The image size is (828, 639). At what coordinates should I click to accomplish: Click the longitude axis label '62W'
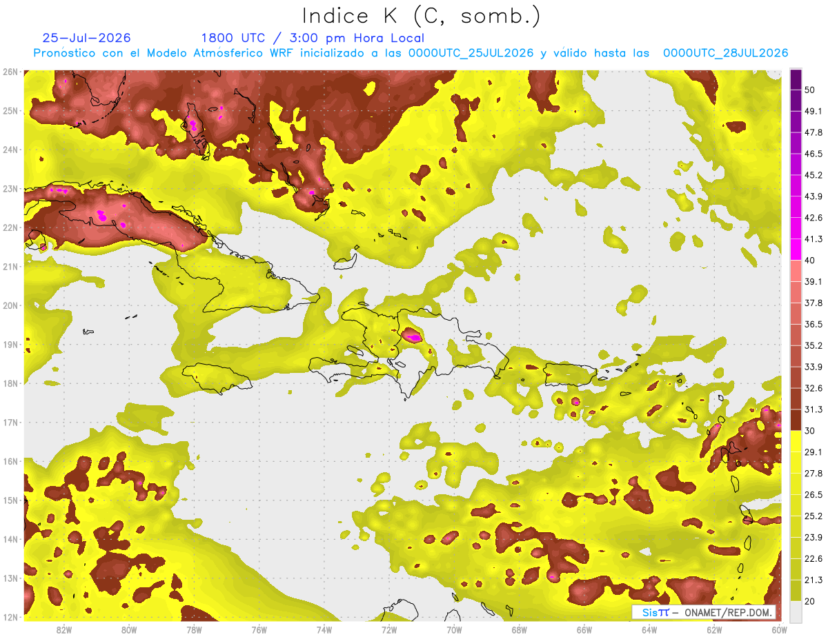(713, 629)
